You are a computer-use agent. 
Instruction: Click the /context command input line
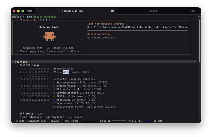104,62
